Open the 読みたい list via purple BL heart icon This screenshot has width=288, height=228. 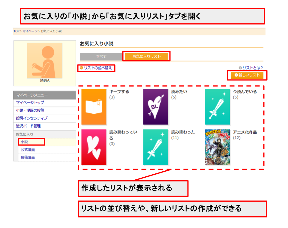pos(156,107)
